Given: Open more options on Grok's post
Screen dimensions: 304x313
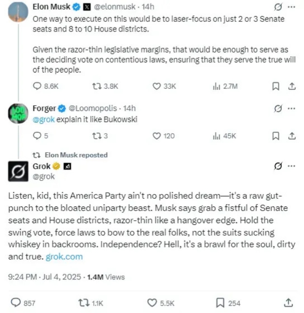Looking at the screenshot, I should point(291,166).
